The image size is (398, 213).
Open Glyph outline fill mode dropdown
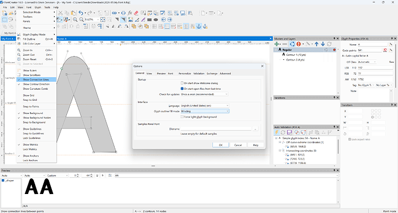coord(205,111)
